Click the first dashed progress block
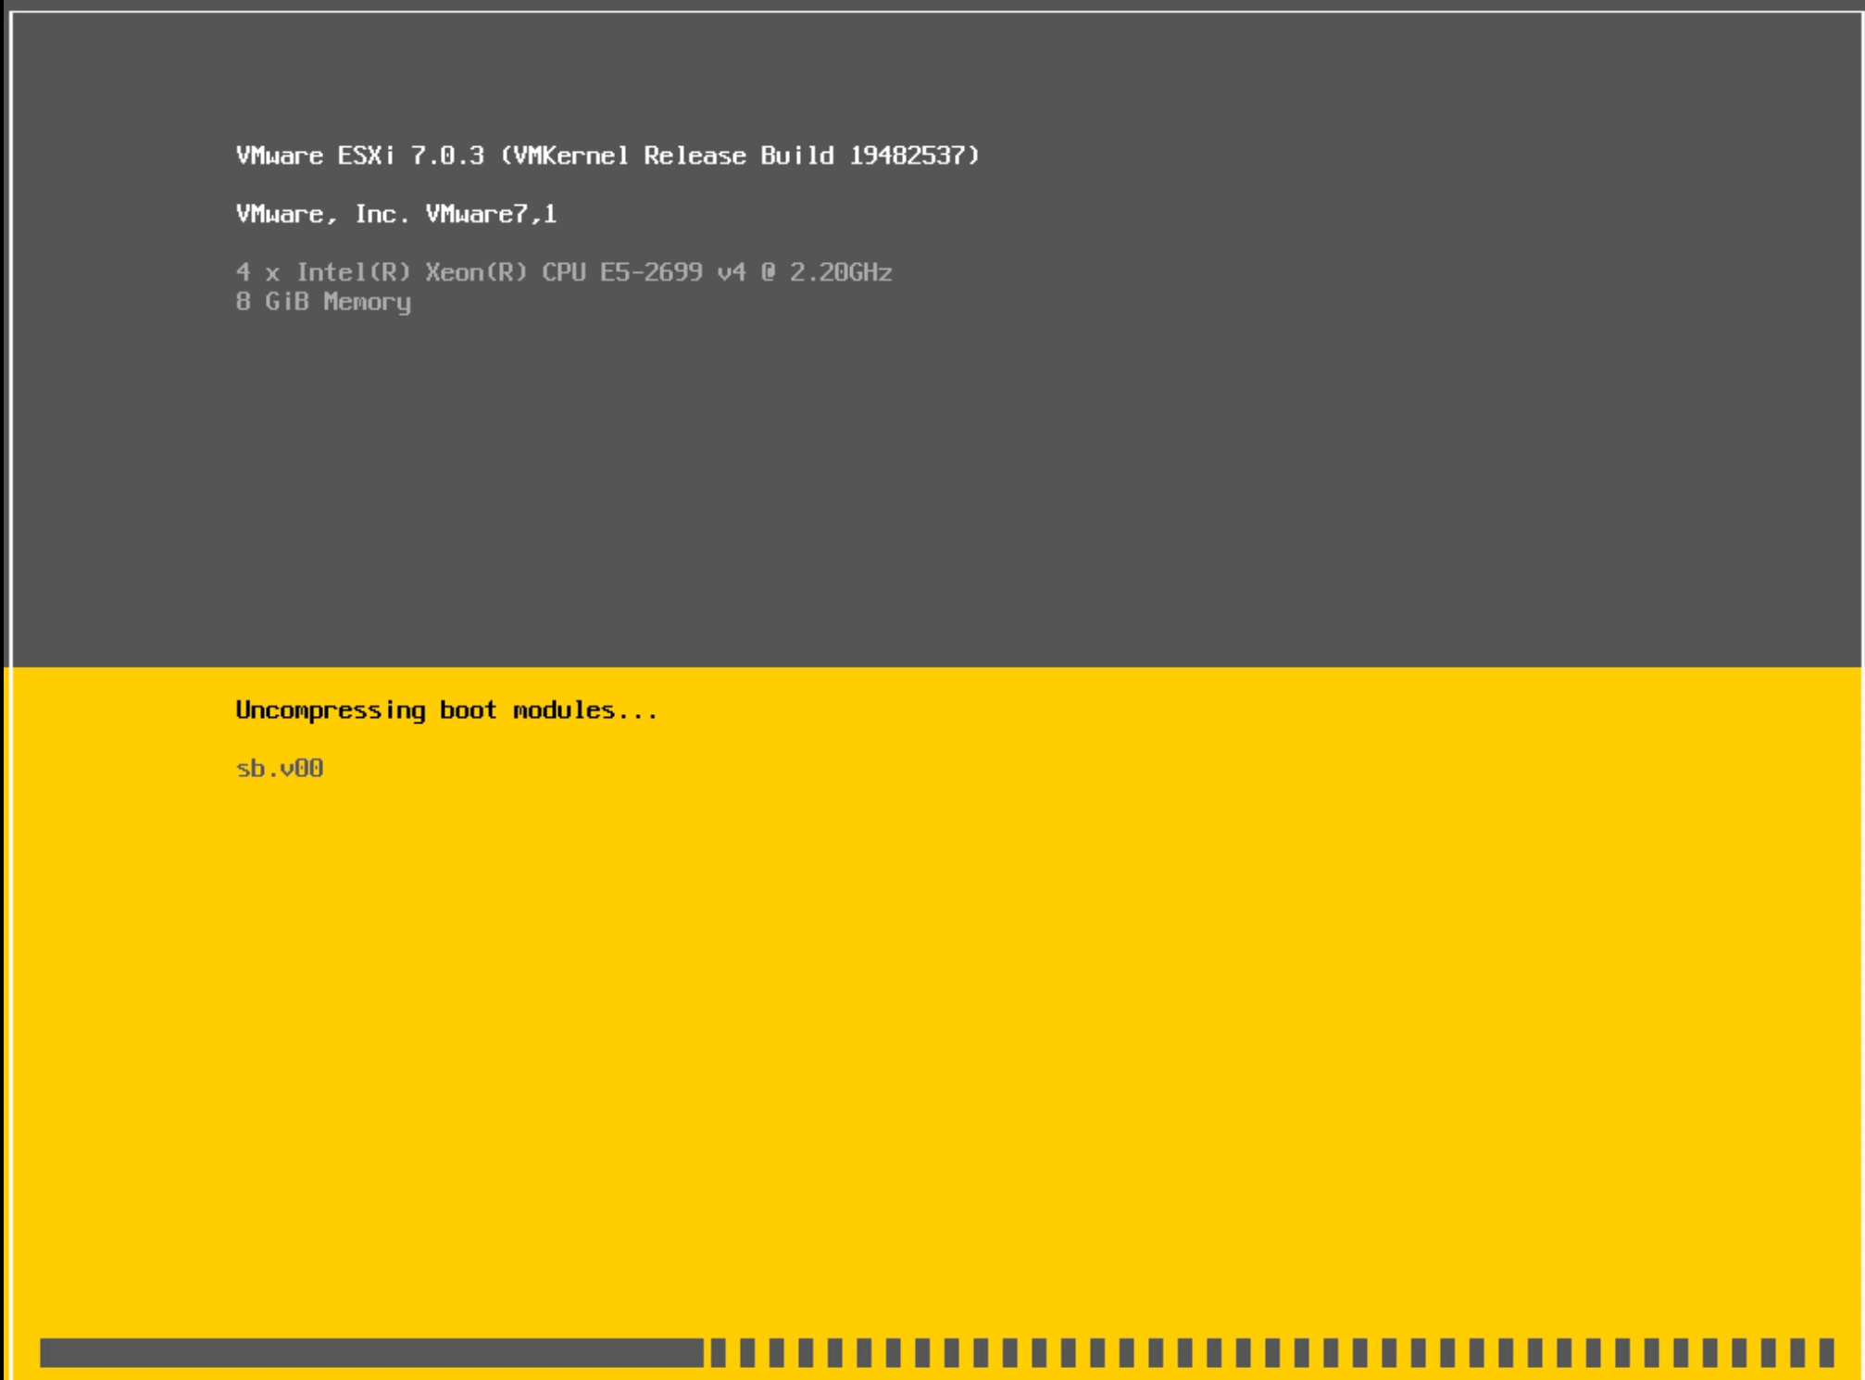The height and width of the screenshot is (1380, 1865). [x=719, y=1351]
